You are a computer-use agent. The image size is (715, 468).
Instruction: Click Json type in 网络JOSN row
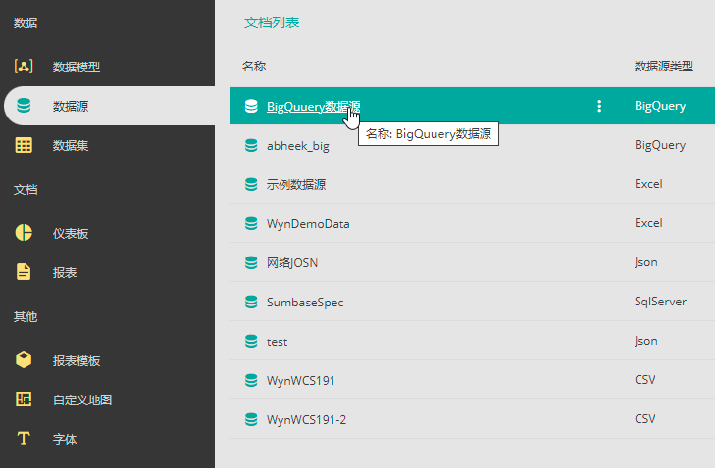point(645,262)
